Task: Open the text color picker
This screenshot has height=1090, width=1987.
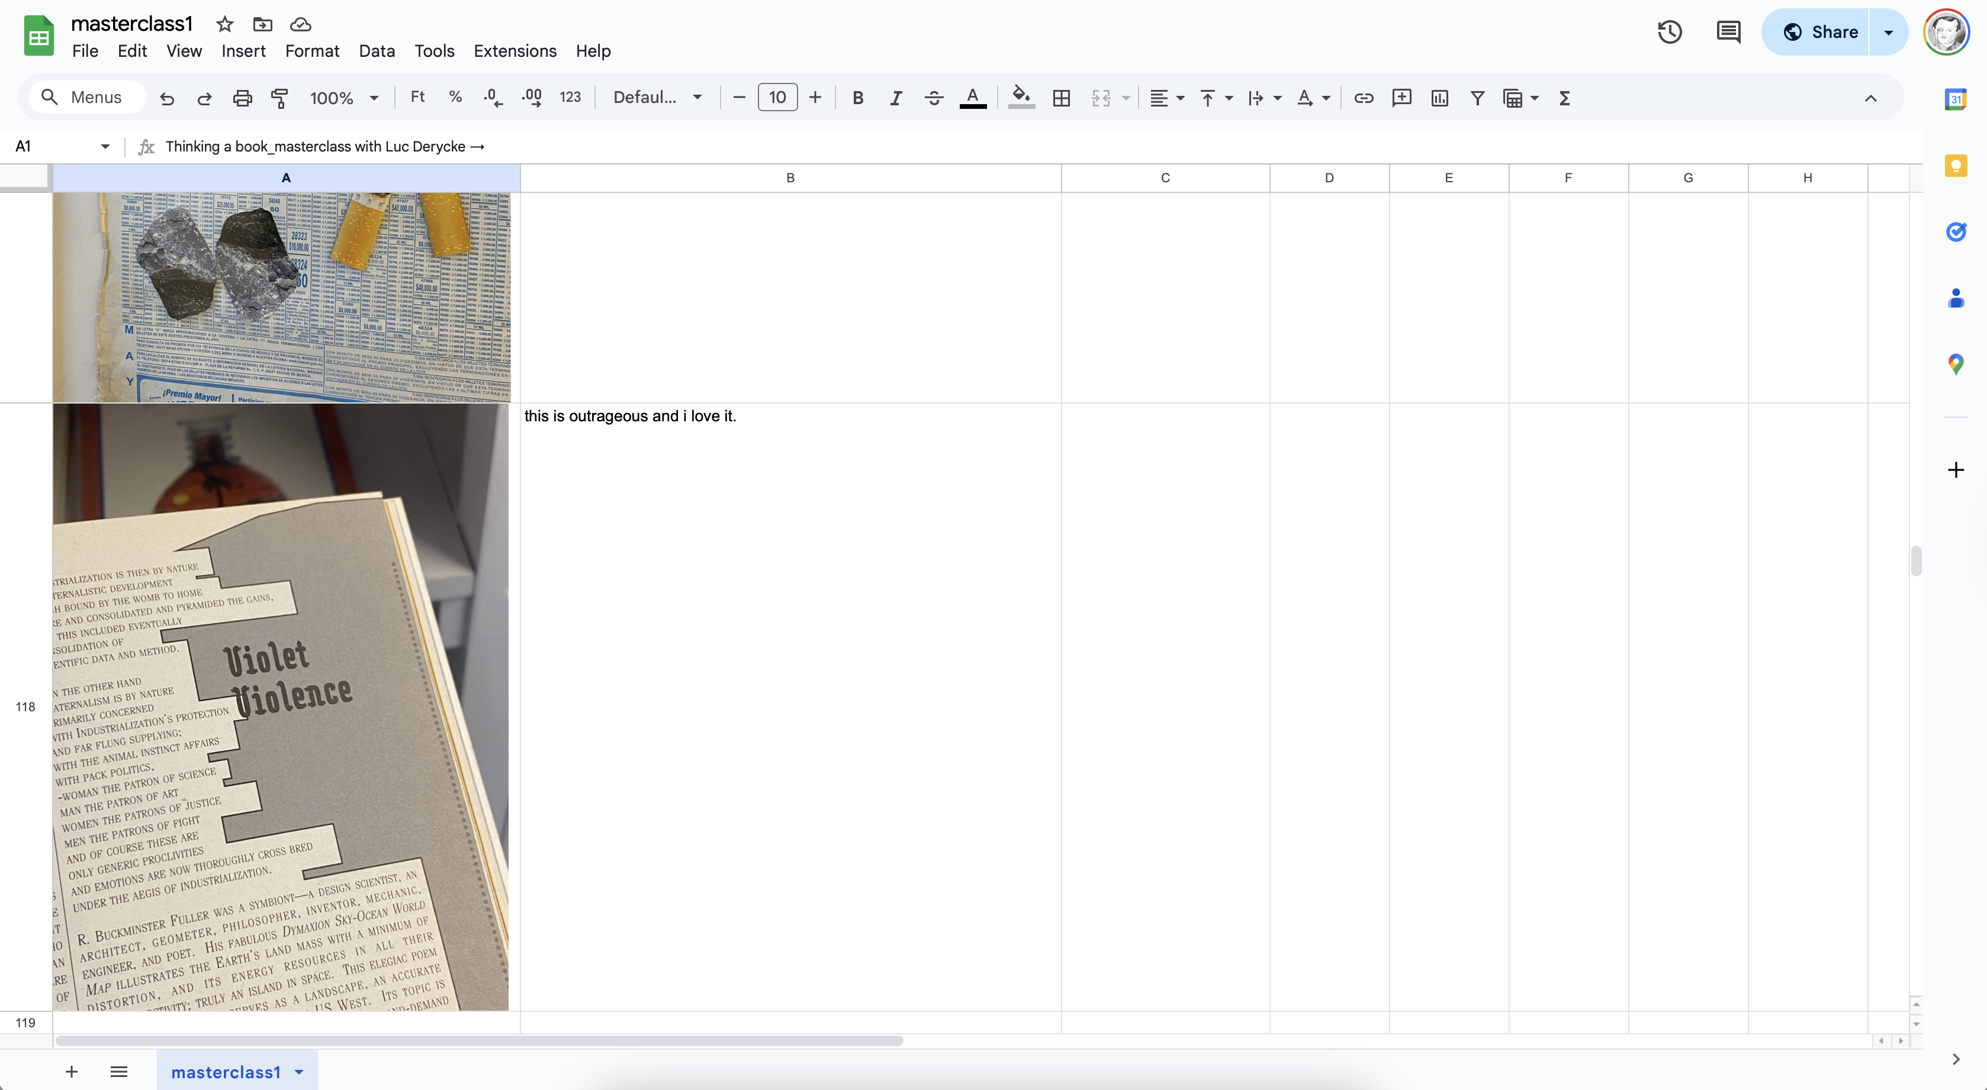Action: click(x=973, y=98)
